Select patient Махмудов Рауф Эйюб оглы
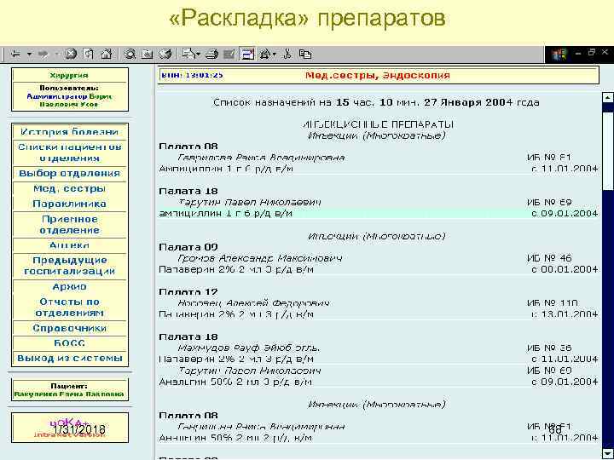Screen dimensions: 614x460 pos(249,348)
